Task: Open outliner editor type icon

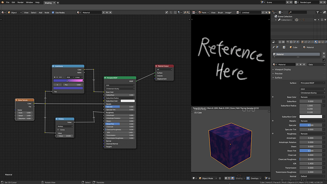Action: [x=274, y=12]
